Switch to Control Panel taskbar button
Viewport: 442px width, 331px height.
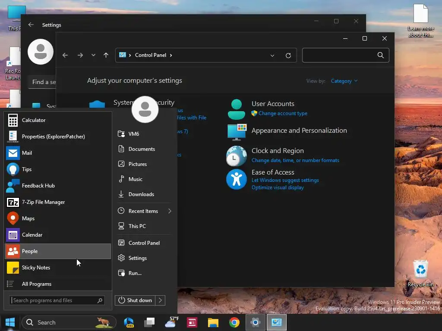click(x=277, y=322)
